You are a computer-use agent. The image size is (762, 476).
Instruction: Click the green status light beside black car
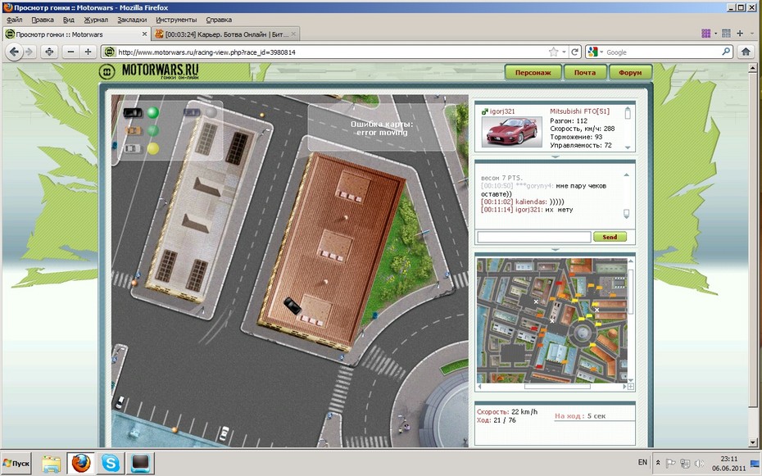coord(153,113)
